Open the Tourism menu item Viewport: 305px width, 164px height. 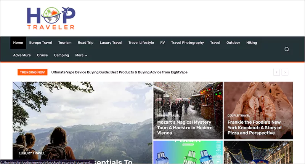tap(65, 43)
